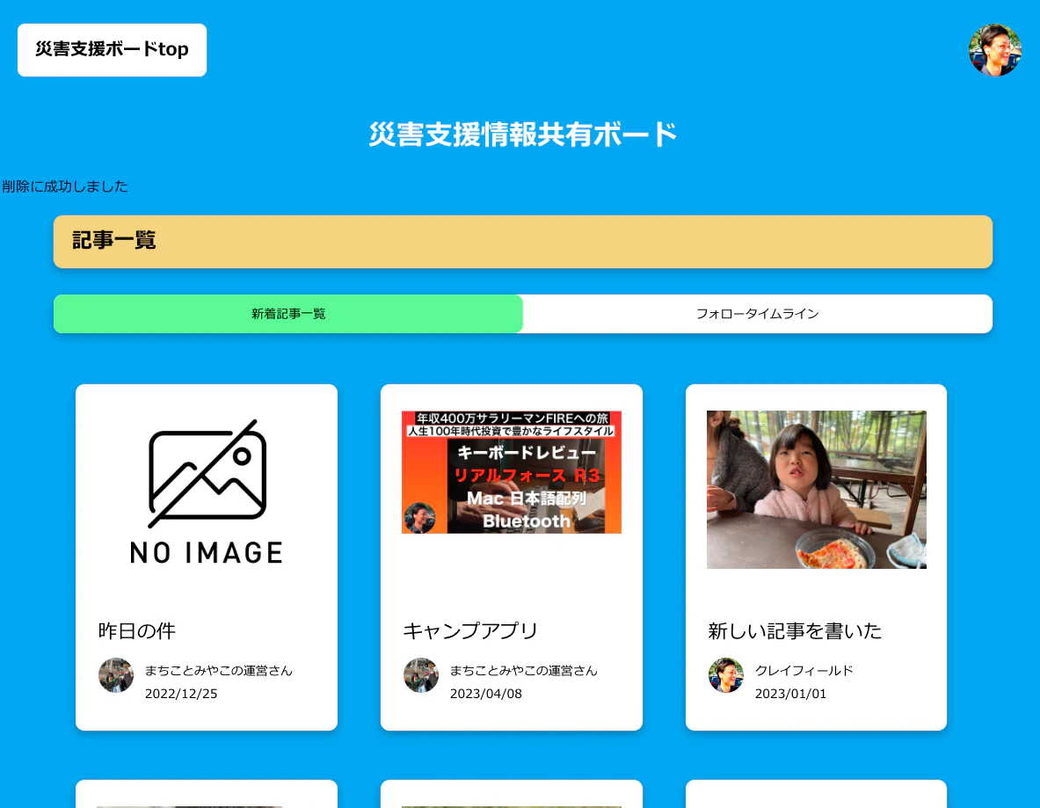Viewport: 1040px width, 808px height.
Task: Click the クレイフィールド author avatar
Action: [725, 675]
